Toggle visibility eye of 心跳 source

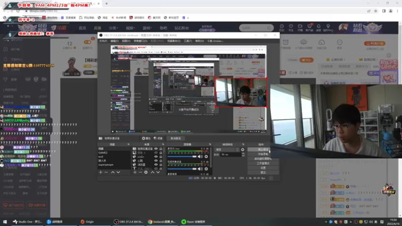[x=156, y=161]
